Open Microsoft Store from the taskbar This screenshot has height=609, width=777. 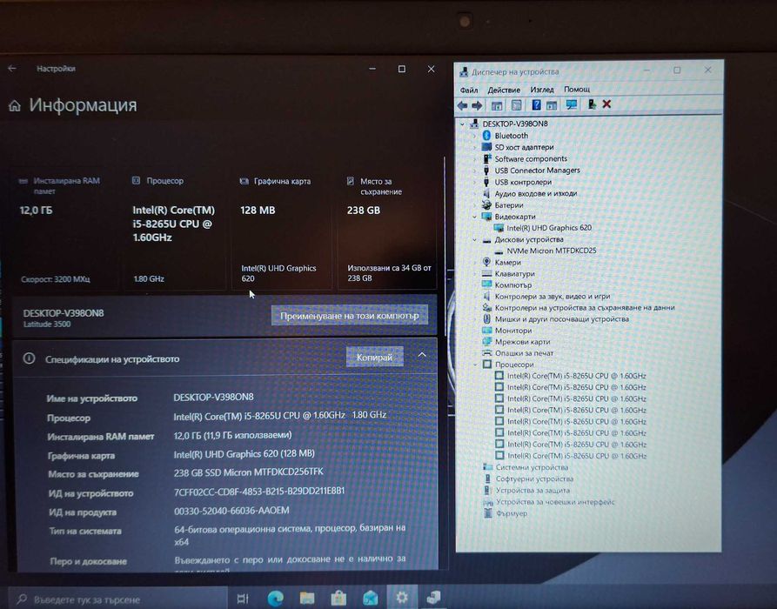click(338, 599)
